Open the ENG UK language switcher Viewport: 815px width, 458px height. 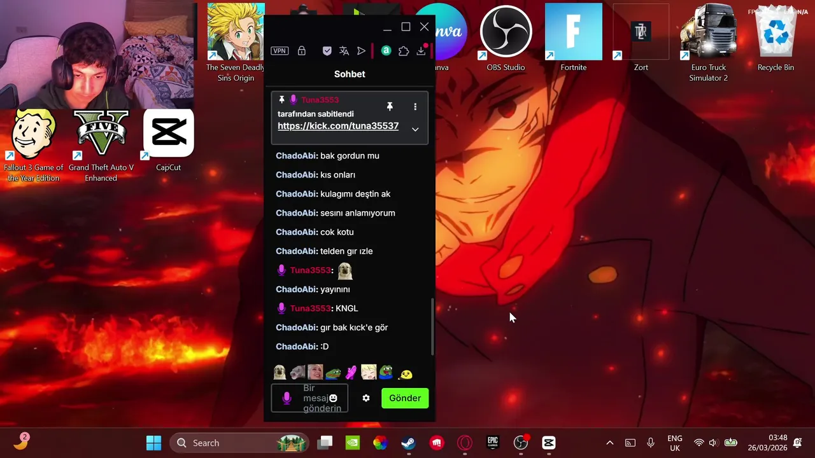click(x=674, y=443)
